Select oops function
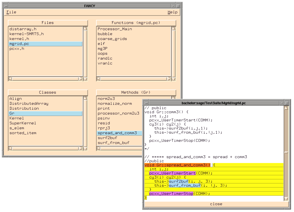The image size is (294, 212). coord(134,54)
